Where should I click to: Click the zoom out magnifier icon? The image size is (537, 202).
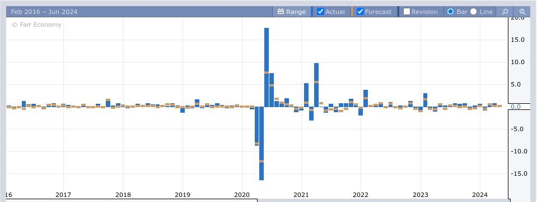pos(522,12)
